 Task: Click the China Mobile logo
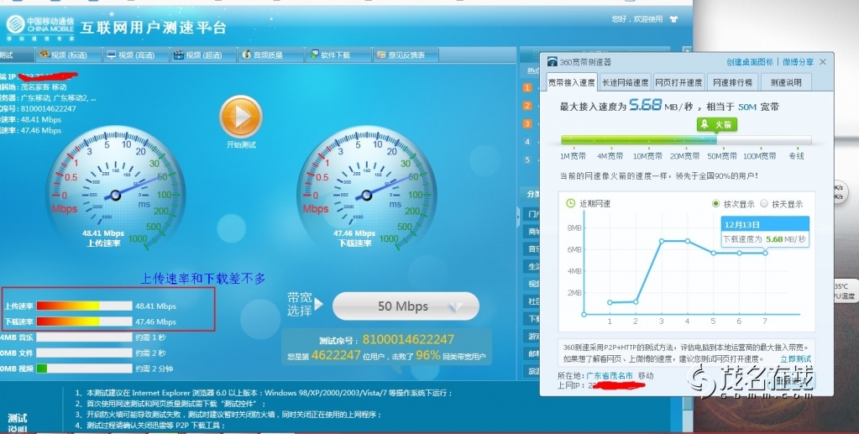click(40, 29)
